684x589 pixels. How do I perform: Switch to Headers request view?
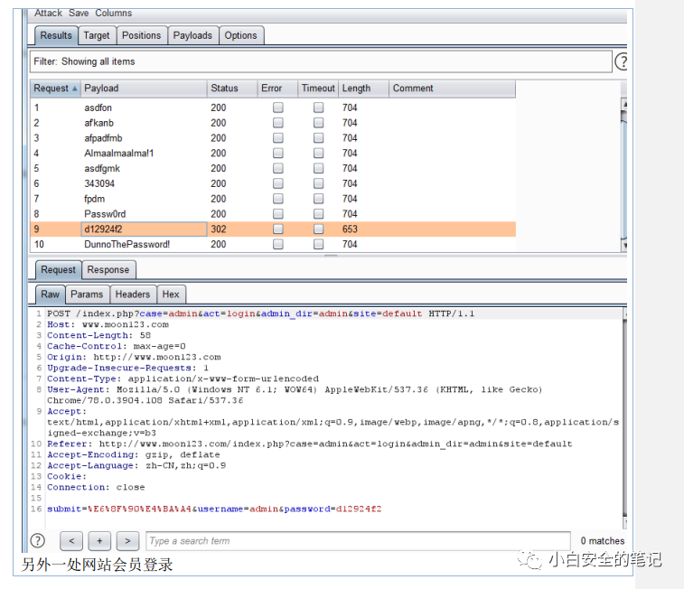[133, 294]
